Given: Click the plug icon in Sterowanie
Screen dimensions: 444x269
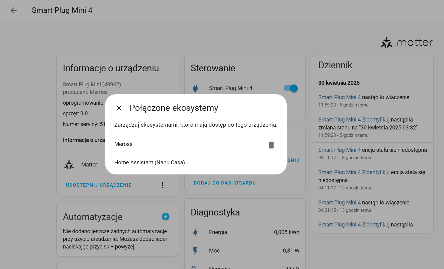Looking at the screenshot, I should [195, 88].
